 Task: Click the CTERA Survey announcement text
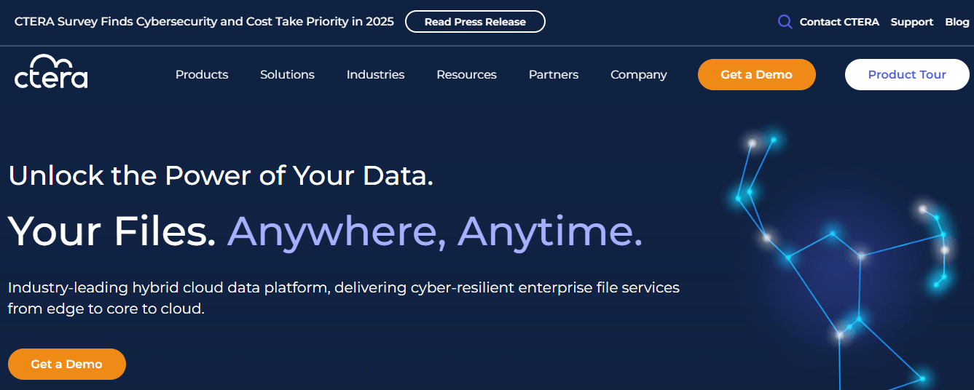point(204,22)
